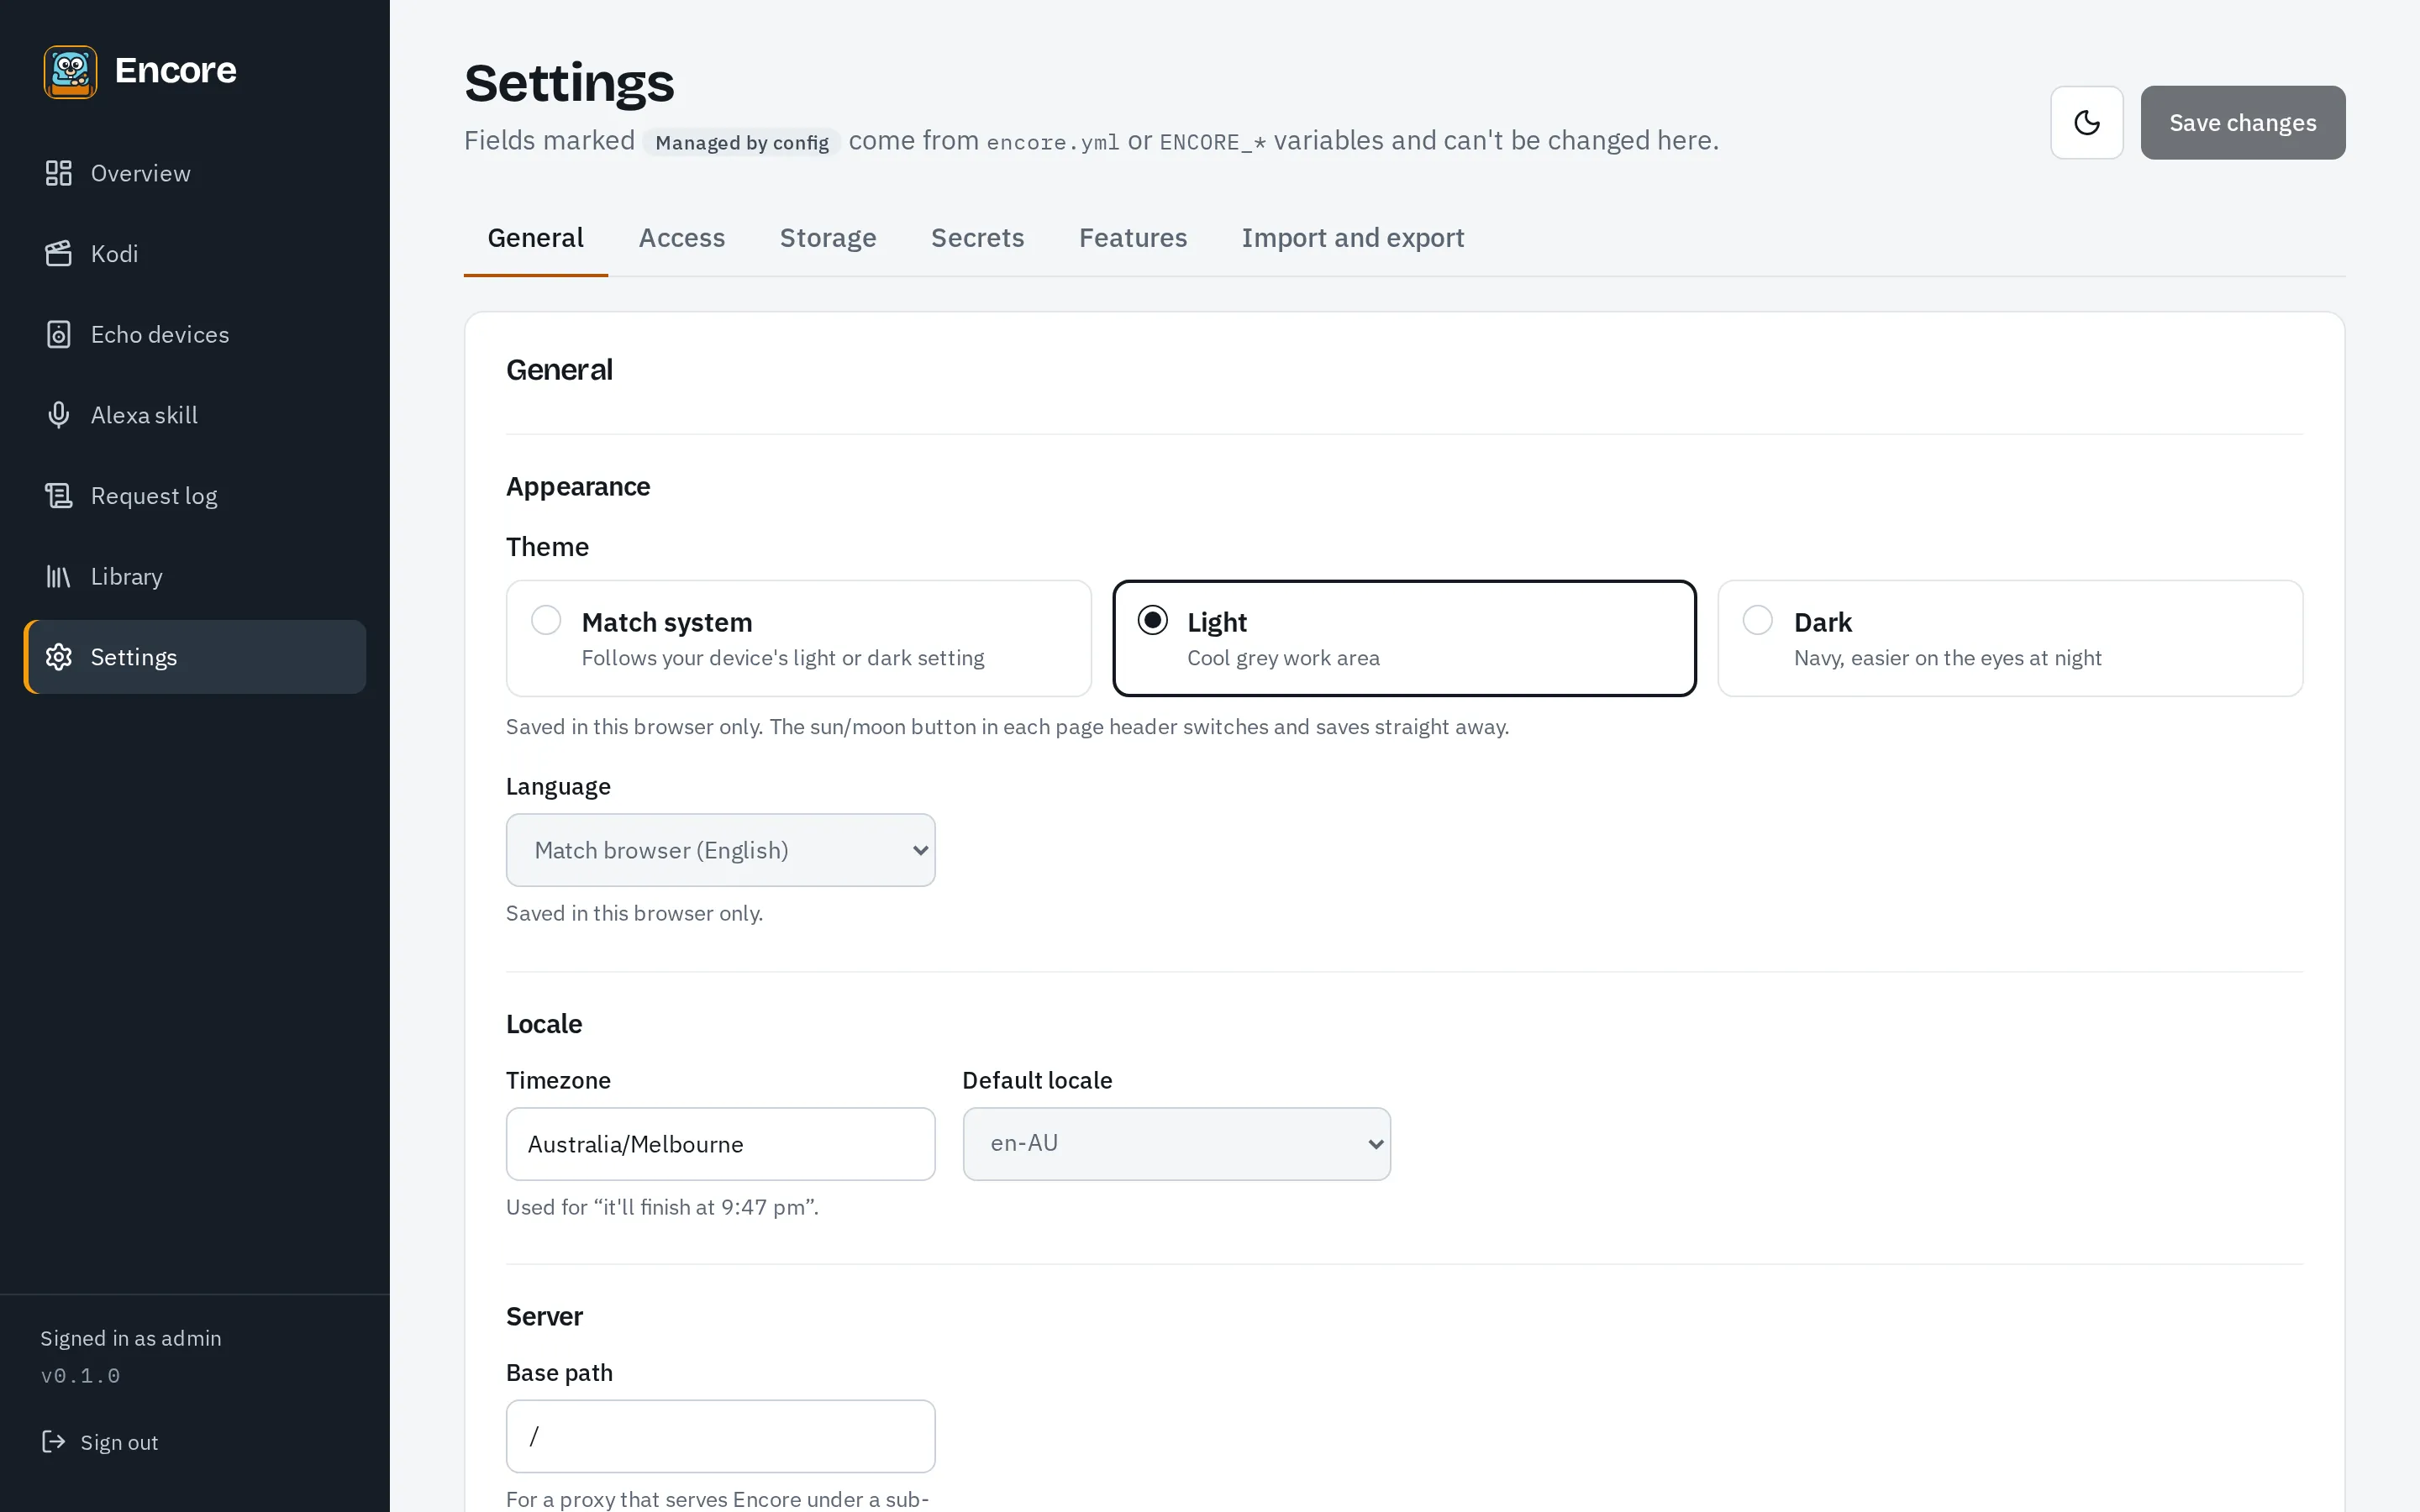Screen dimensions: 2420x1512
Task: Click the Save changes button
Action: [x=2242, y=122]
